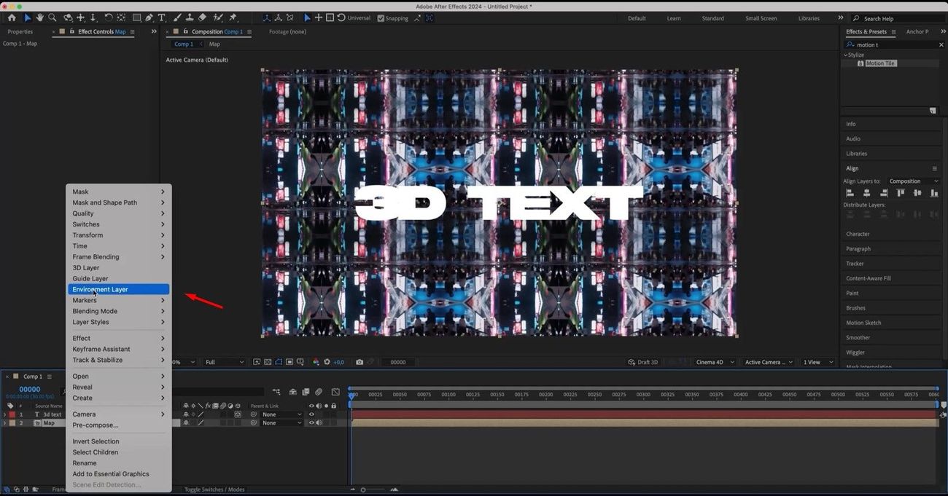Toggle the Snapping checkbox
948x496 pixels.
click(381, 18)
